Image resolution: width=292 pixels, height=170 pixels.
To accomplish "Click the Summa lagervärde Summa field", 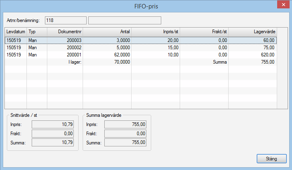I will click(126, 142).
